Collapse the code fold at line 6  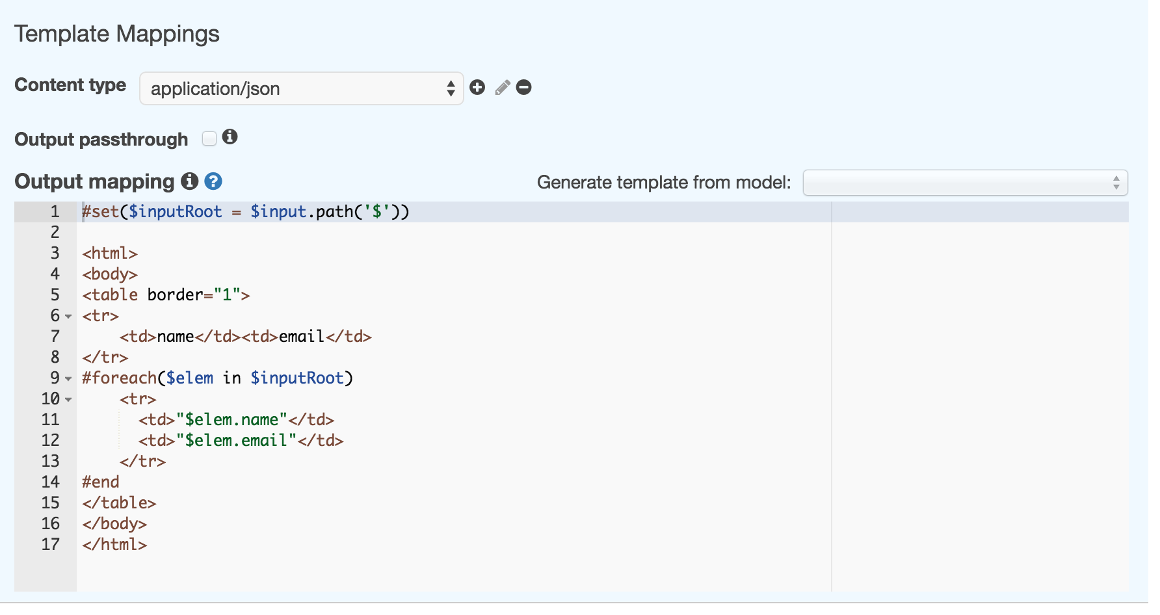tap(68, 317)
